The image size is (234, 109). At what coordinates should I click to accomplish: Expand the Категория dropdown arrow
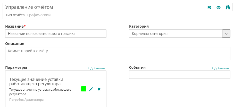click(226, 34)
